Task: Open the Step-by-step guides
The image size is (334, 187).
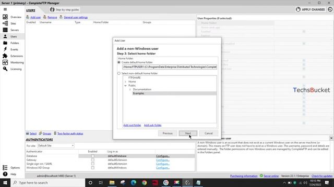Action: point(65,9)
